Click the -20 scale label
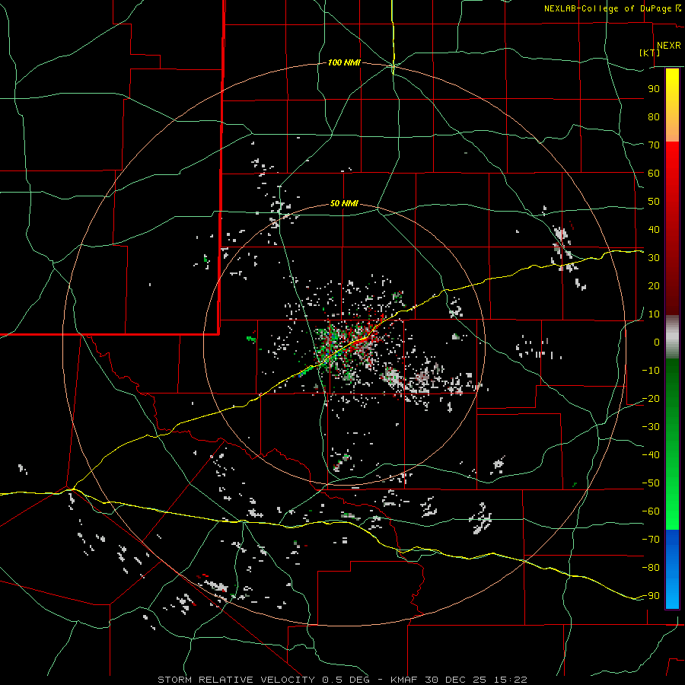This screenshot has width=685, height=685. point(651,398)
